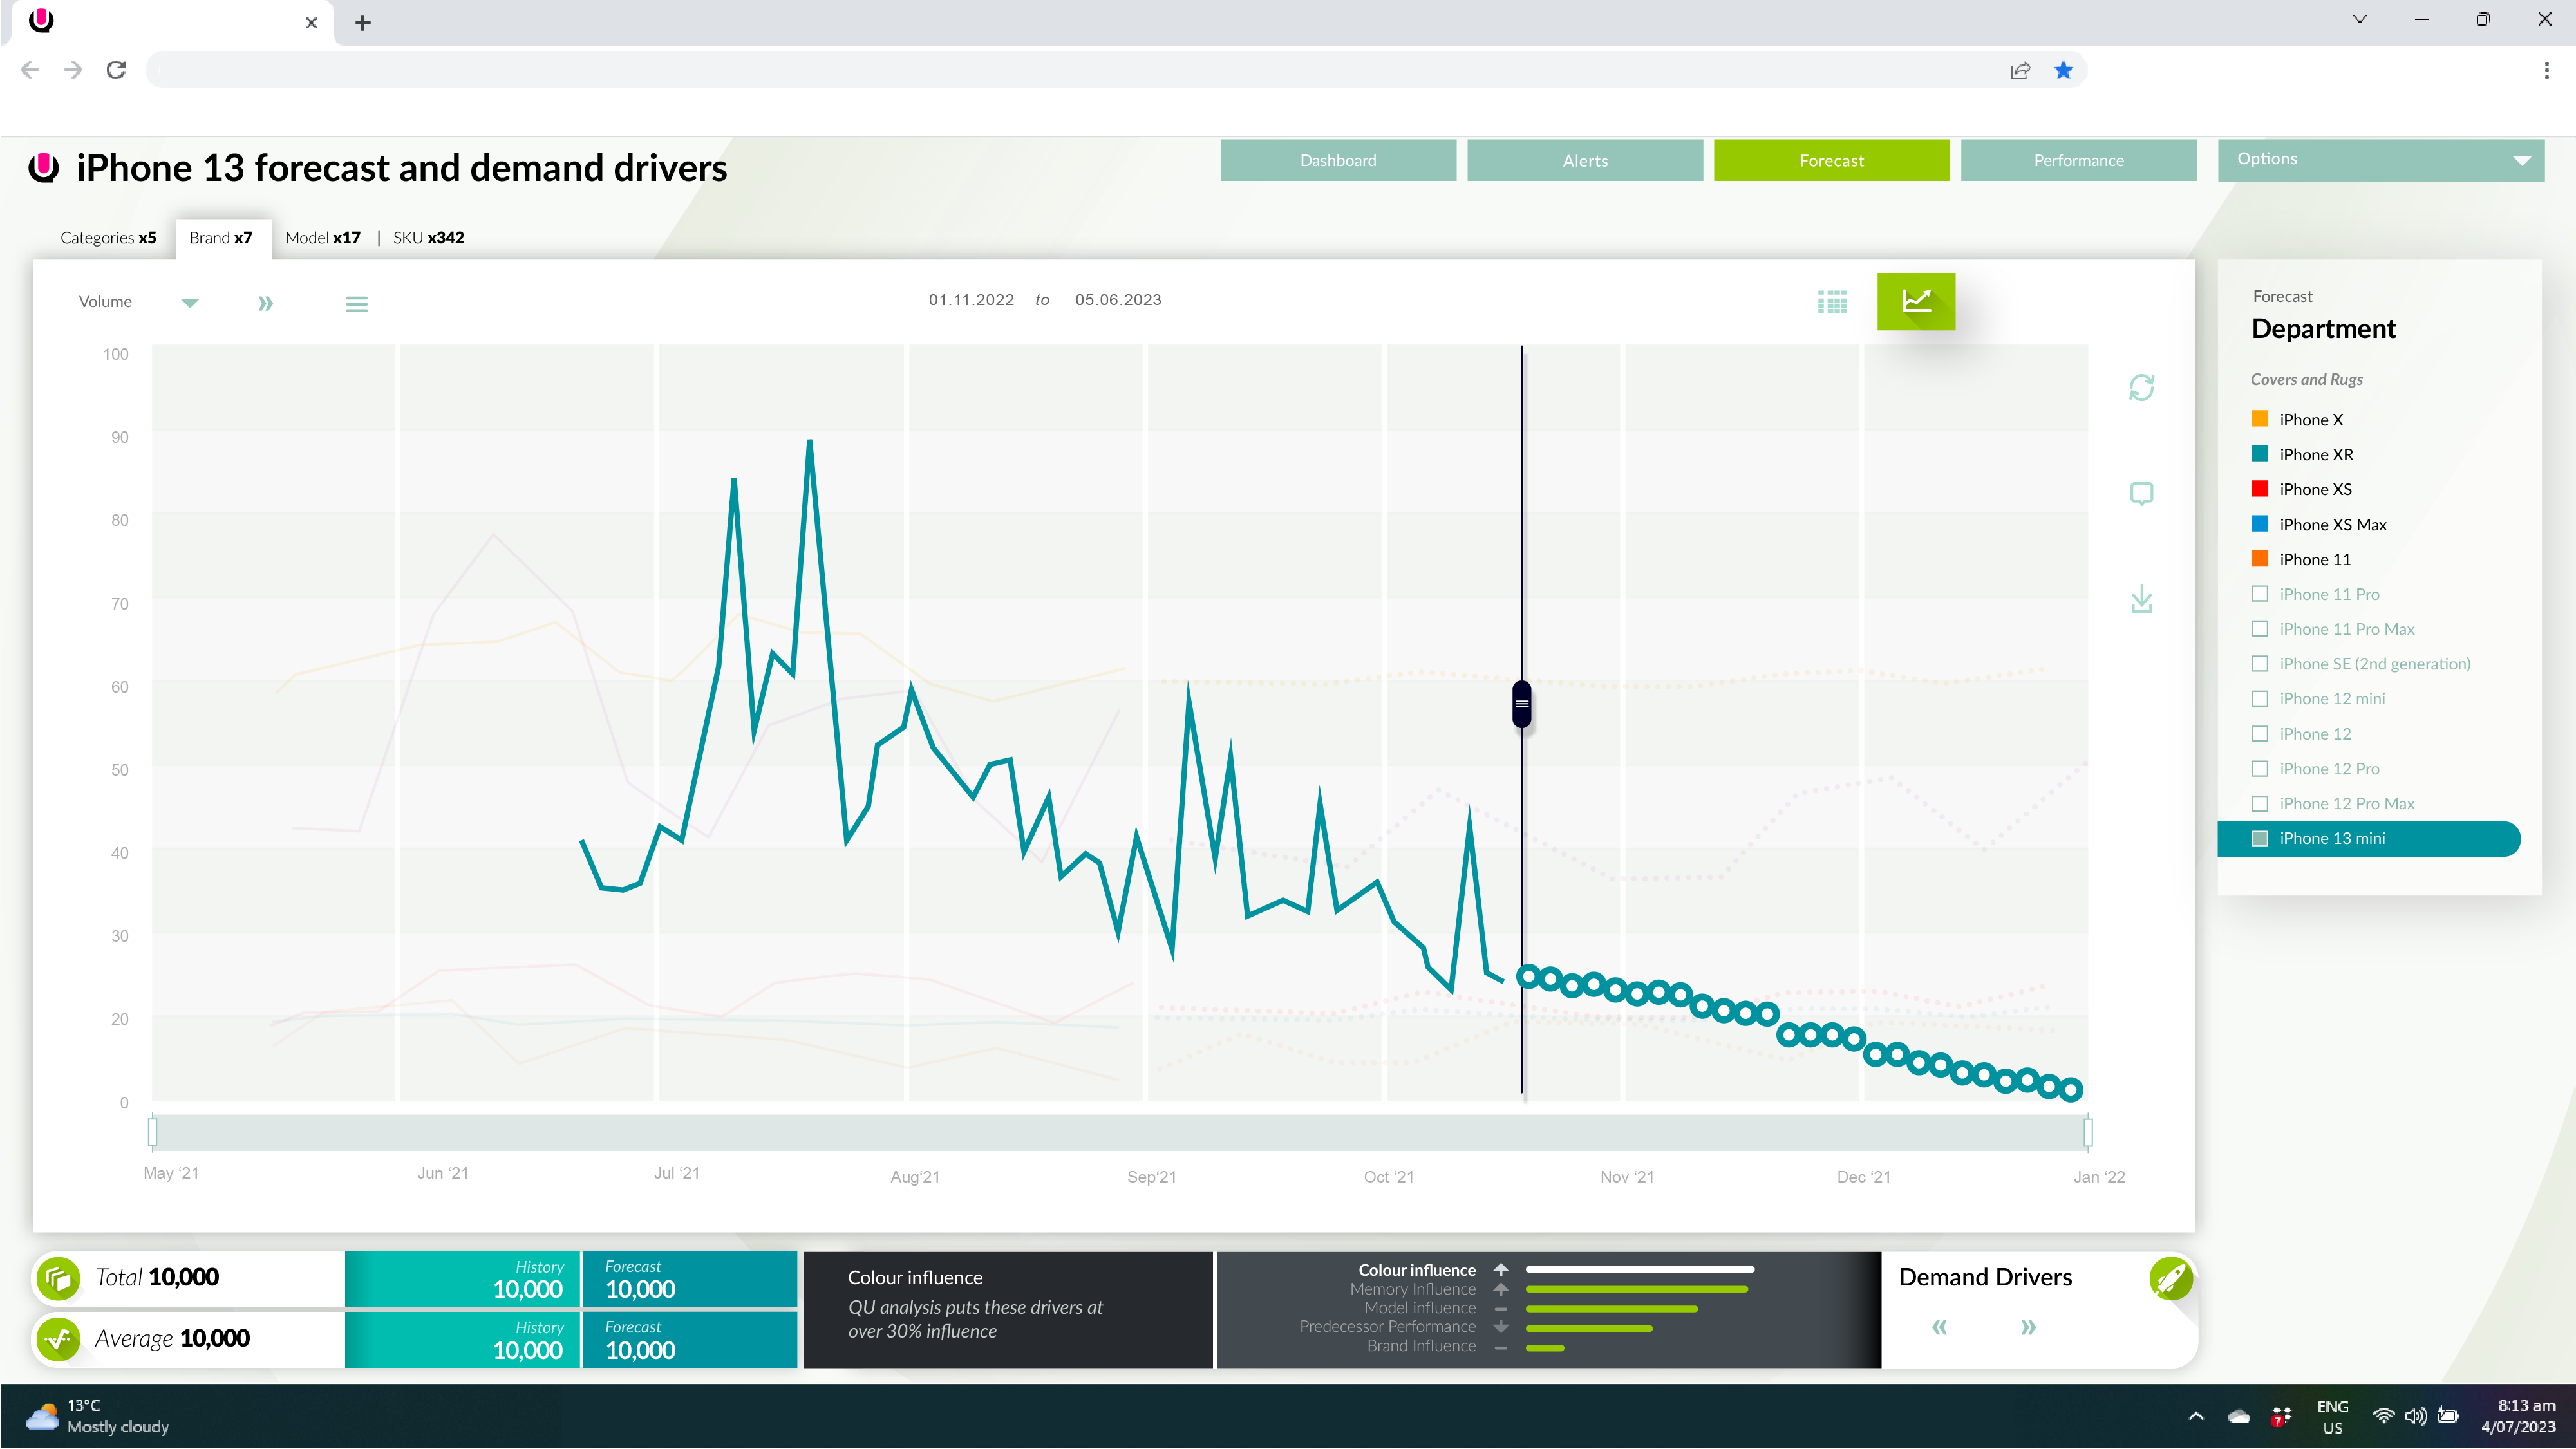Open language ENG US switcher
The image size is (2576, 1449).
[x=2332, y=1417]
